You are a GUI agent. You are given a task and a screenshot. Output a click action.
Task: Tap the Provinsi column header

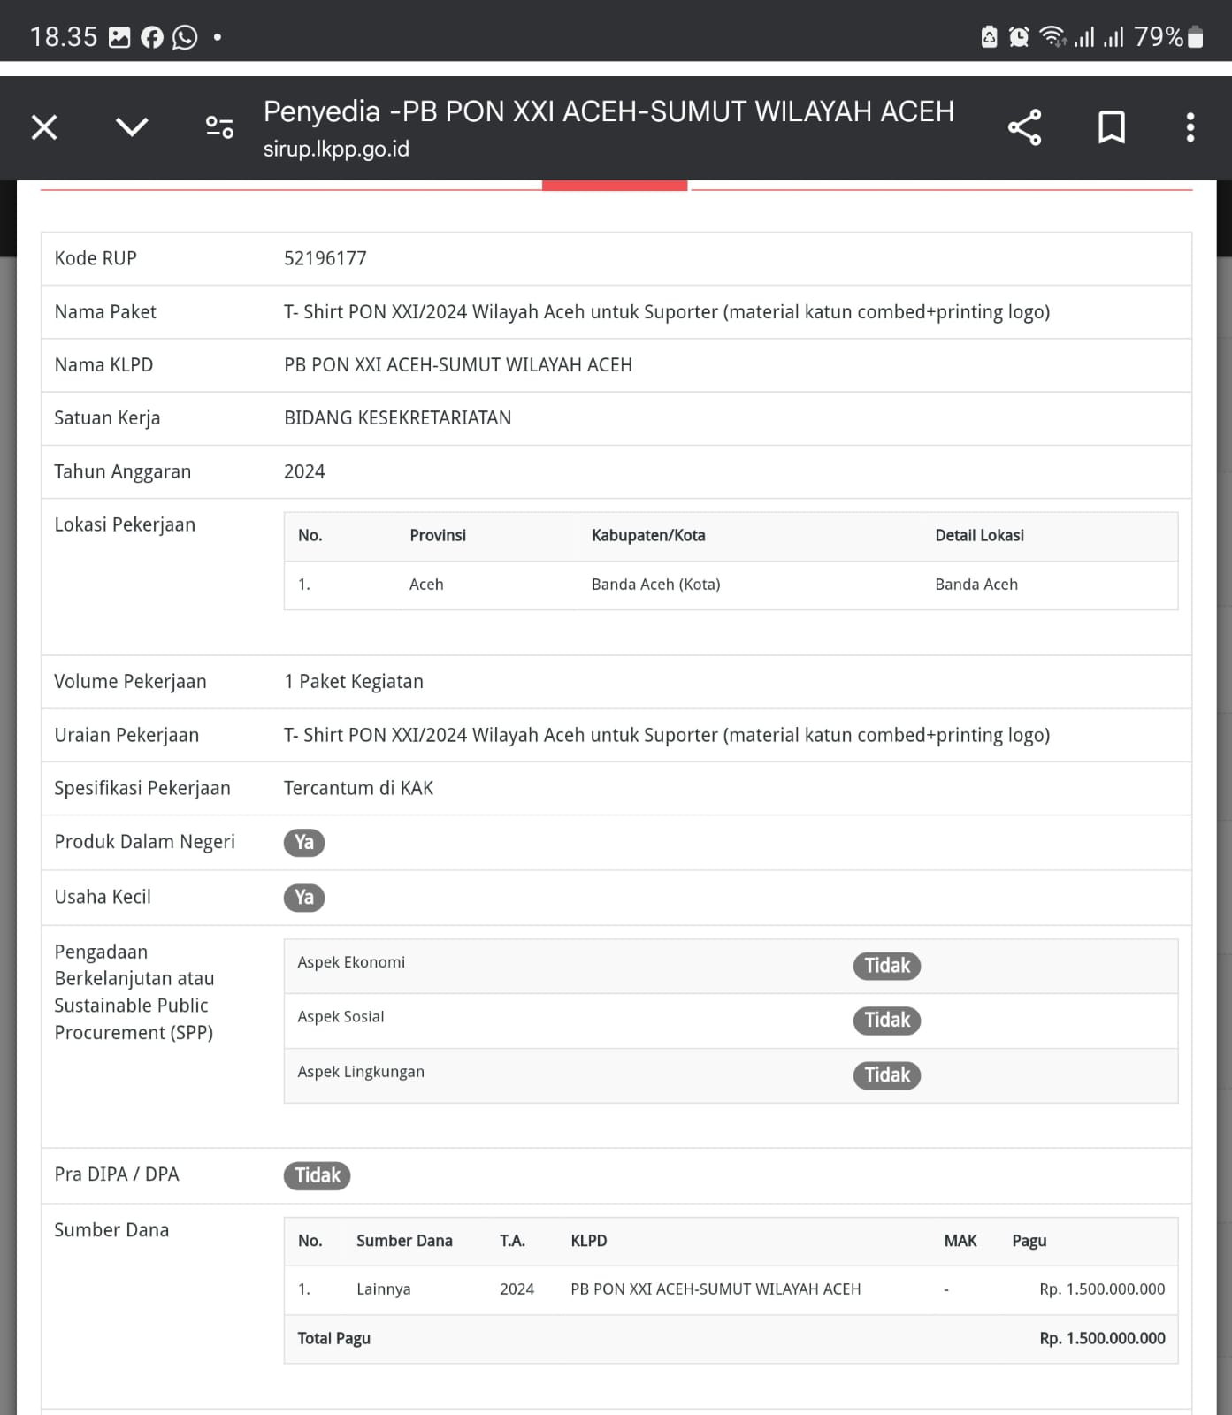(438, 535)
